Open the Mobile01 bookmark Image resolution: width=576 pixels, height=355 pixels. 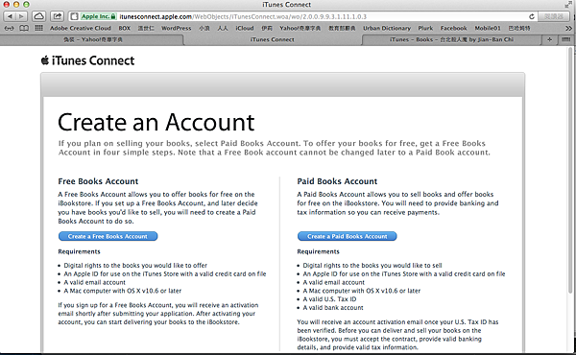(x=488, y=28)
